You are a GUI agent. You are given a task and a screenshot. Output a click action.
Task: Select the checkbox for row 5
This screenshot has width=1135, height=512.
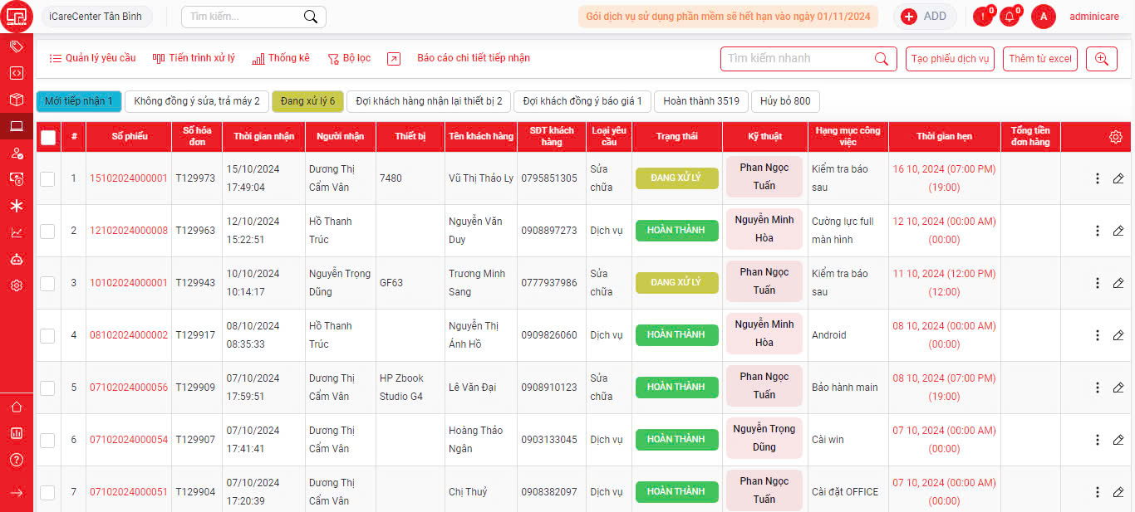pos(47,388)
